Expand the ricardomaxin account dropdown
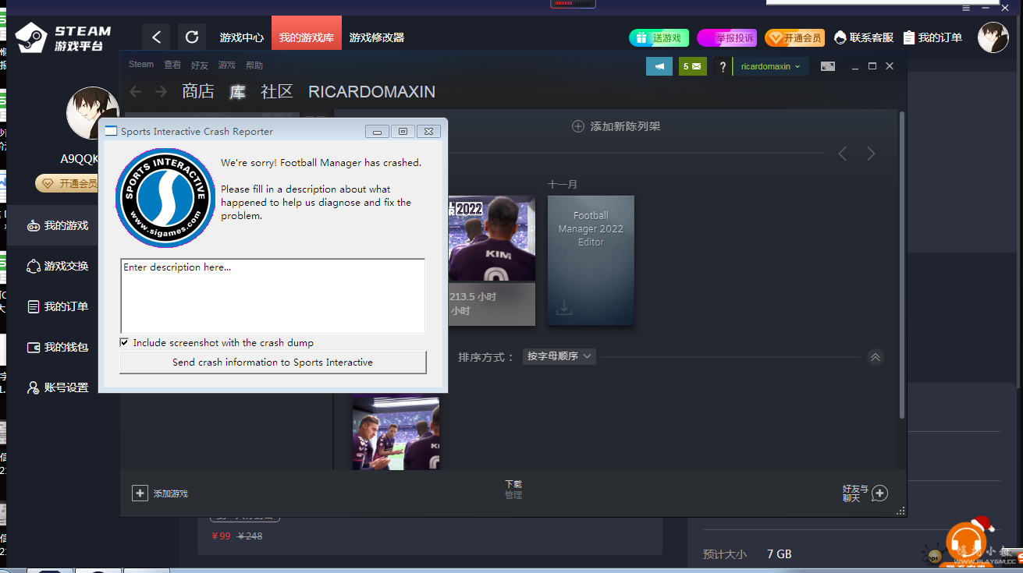 (771, 66)
